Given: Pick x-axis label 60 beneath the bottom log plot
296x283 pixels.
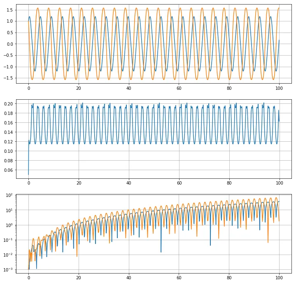Looking at the screenshot, I should click(179, 278).
